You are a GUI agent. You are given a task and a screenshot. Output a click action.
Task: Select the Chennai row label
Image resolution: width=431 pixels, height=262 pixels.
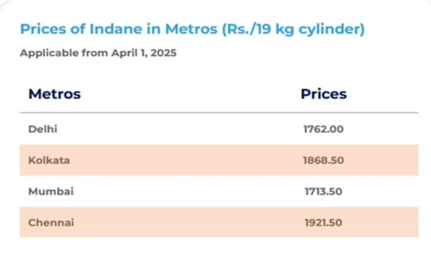(51, 222)
